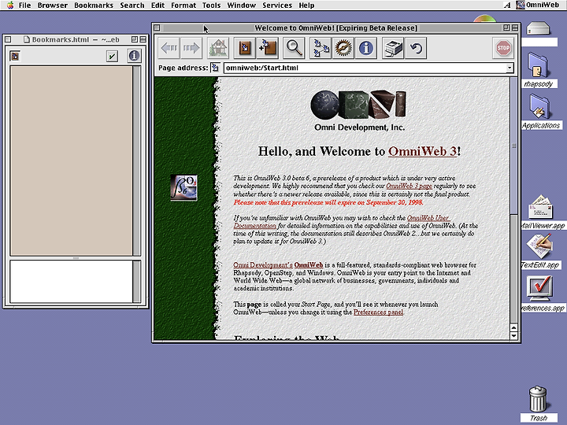The height and width of the screenshot is (425, 567).
Task: Click the bookmark icon in Bookmarks window
Action: tap(15, 56)
